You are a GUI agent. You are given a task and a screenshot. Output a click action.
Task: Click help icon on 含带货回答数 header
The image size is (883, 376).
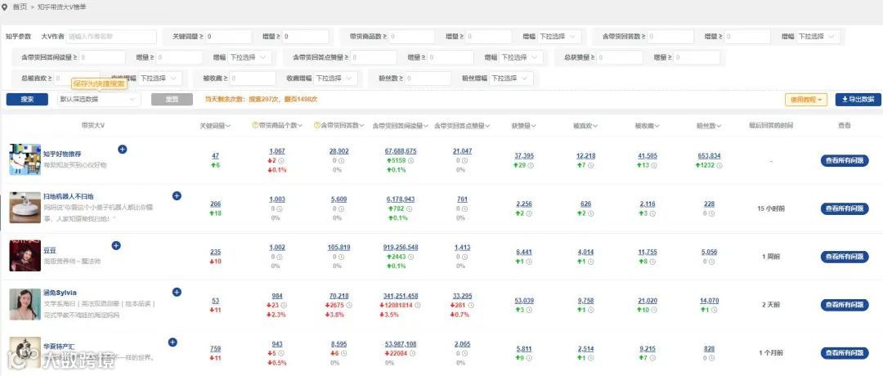click(316, 126)
